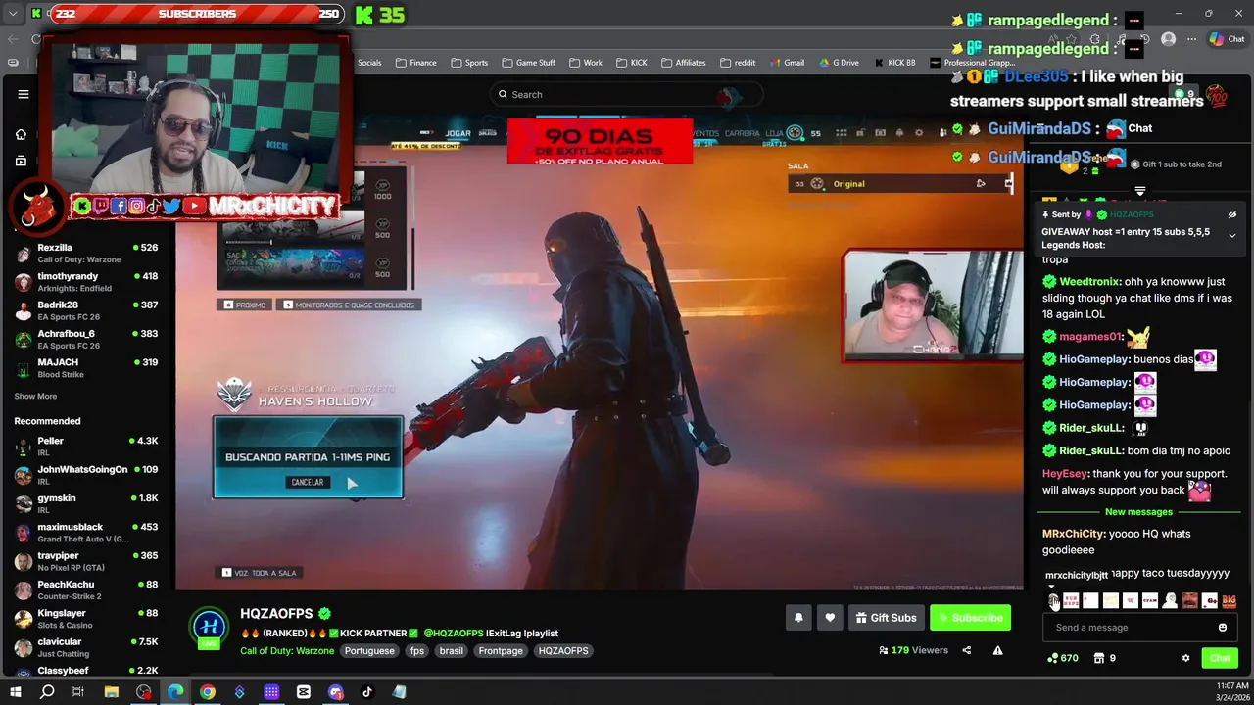
Task: Open TikTok from the taskbar
Action: 367,692
